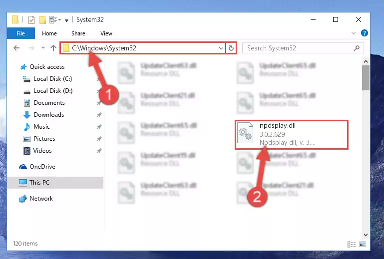Open Customize Quick Access Toolbar dropdown

66,20
